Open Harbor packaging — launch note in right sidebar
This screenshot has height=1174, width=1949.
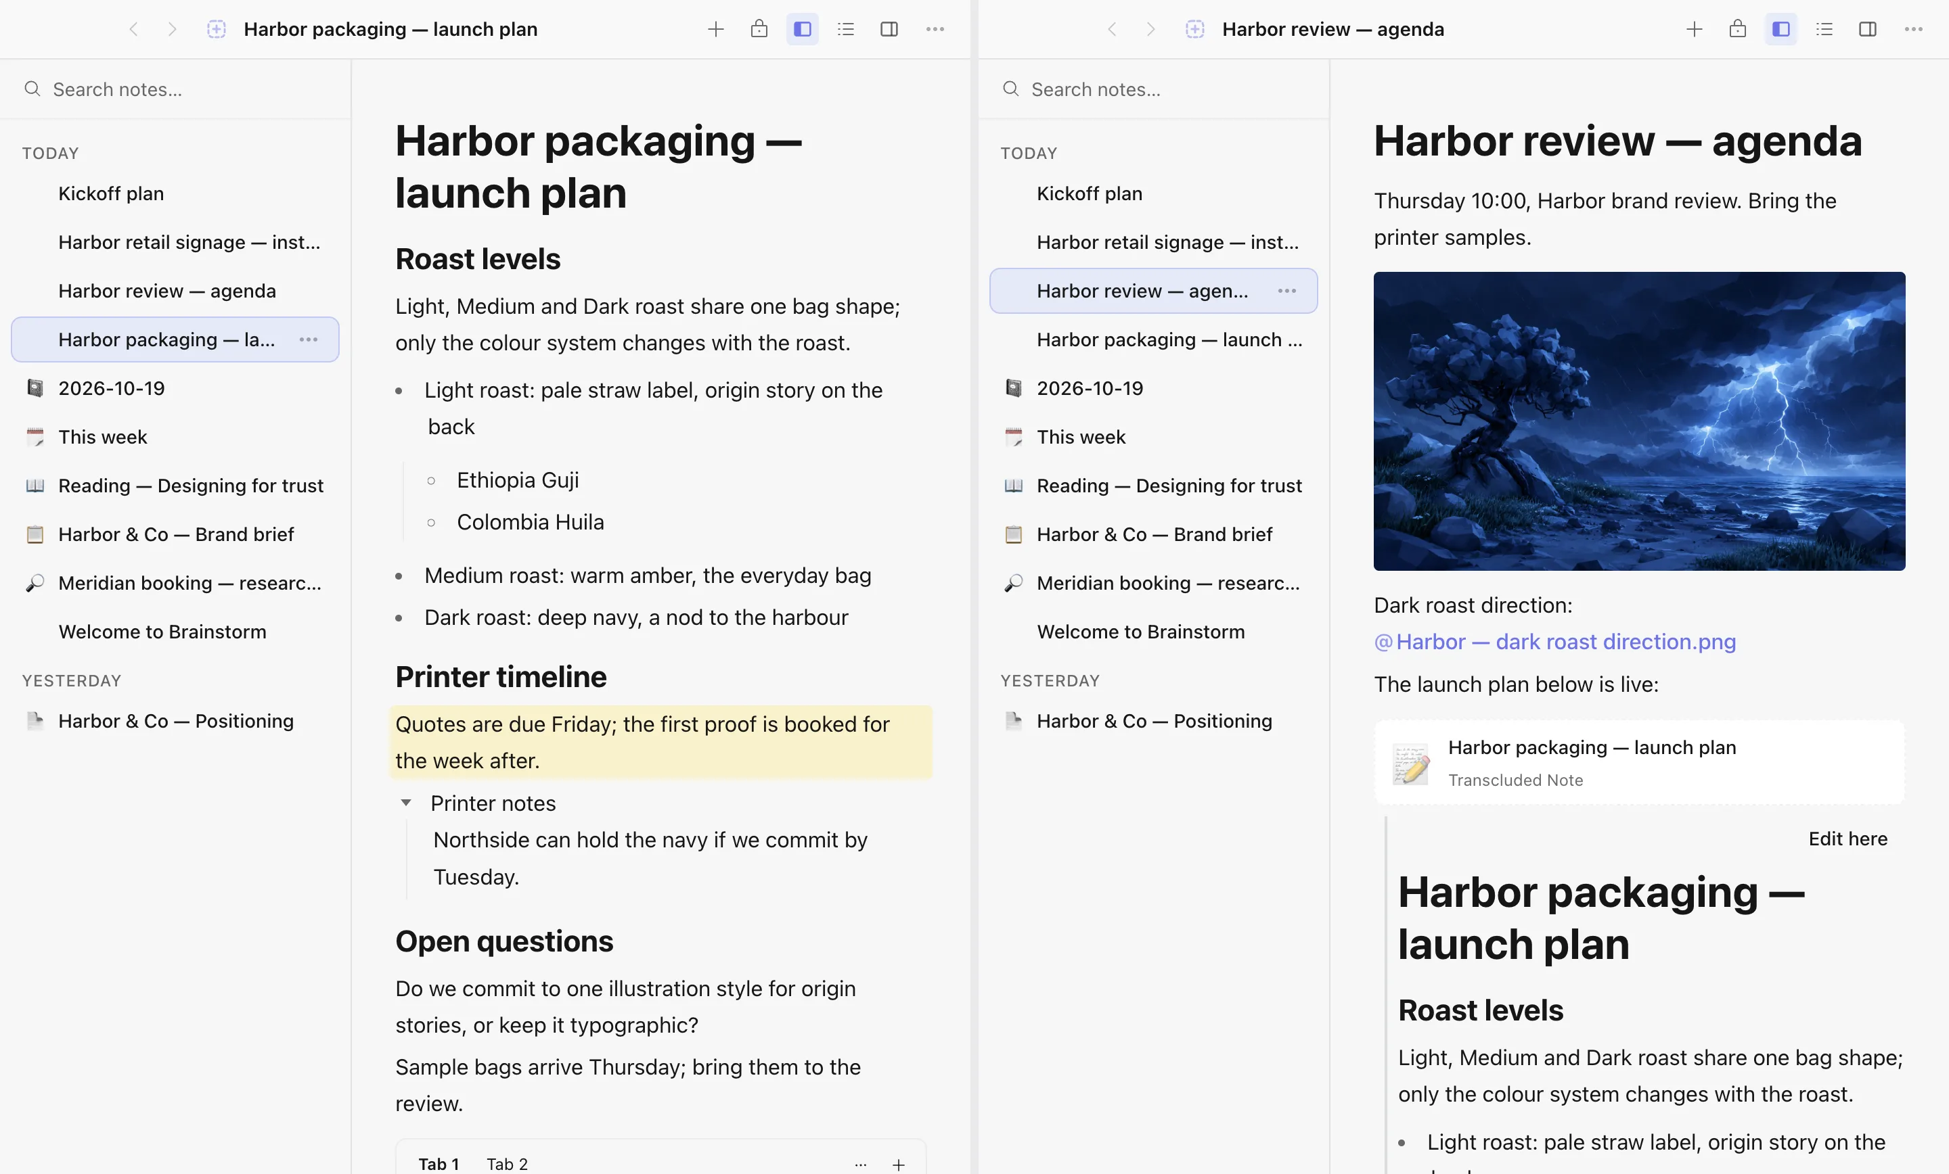pos(1153,339)
